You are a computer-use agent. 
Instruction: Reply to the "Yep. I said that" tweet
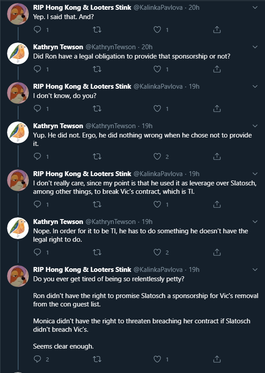pyautogui.click(x=38, y=30)
